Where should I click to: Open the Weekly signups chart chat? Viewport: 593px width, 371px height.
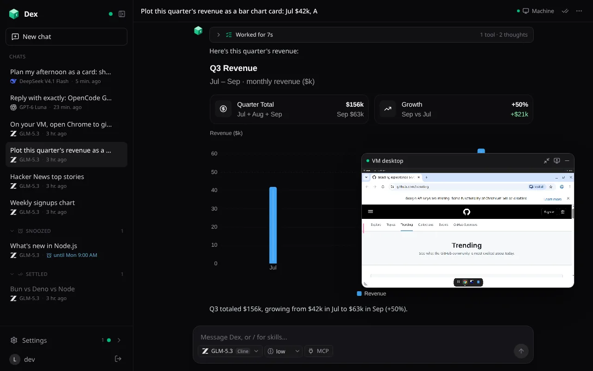(66, 207)
